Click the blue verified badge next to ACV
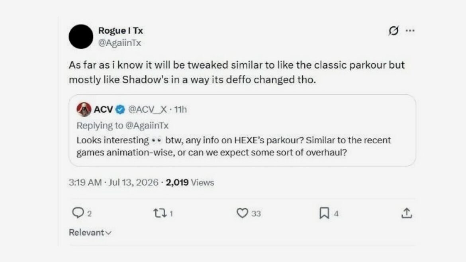The height and width of the screenshot is (262, 466). 120,109
